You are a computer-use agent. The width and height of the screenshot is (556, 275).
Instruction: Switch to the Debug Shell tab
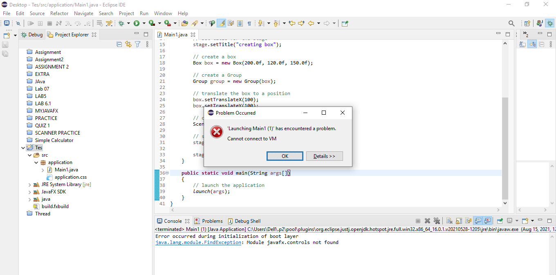coord(244,221)
